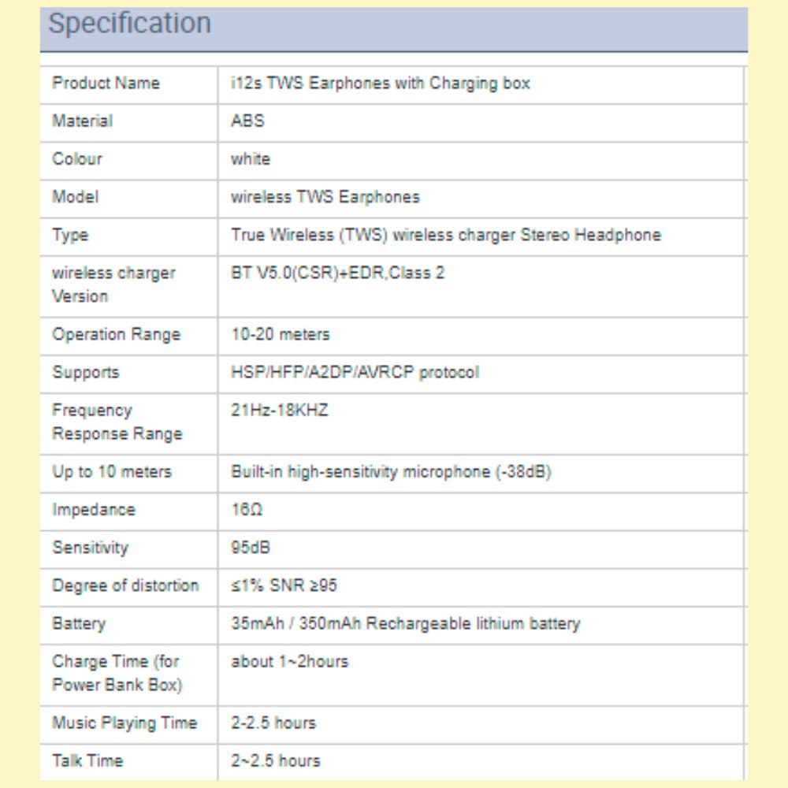Click the white colour value
Image resolution: width=788 pixels, height=788 pixels.
tap(250, 159)
